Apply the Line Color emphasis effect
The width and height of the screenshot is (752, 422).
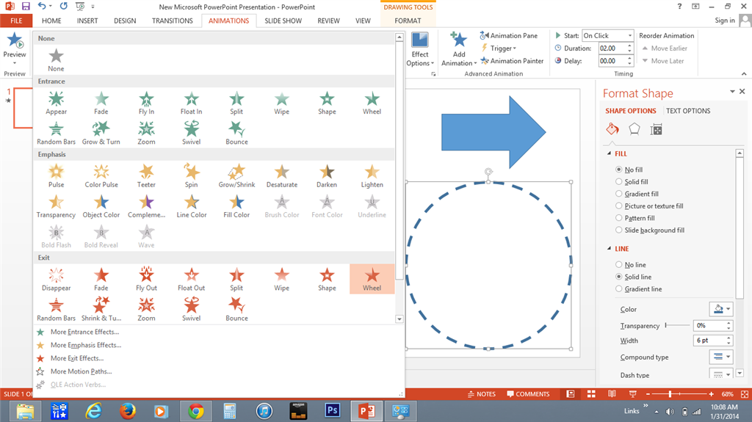[192, 206]
